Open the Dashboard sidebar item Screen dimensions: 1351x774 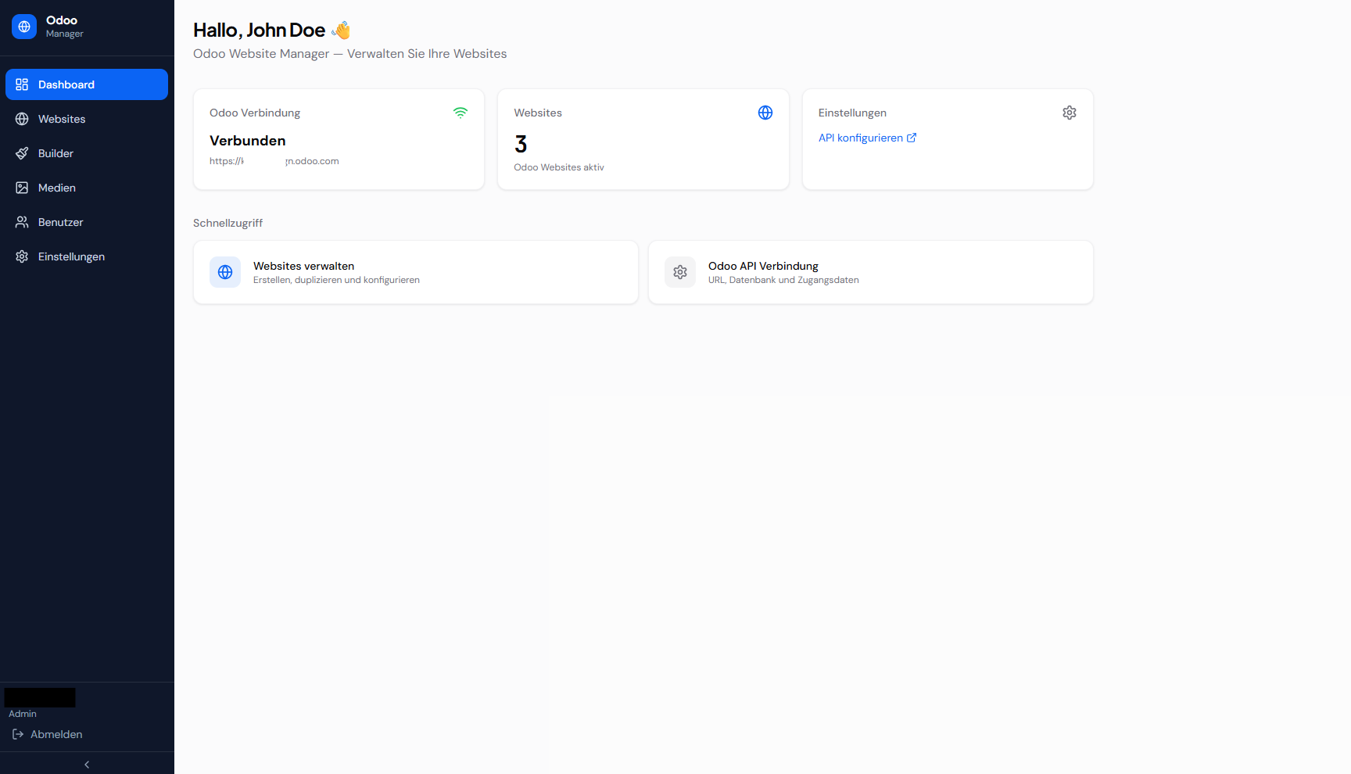tap(87, 84)
